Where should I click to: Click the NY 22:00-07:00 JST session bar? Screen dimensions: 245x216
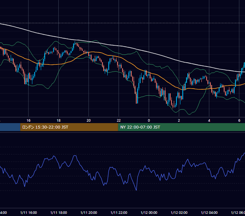point(181,127)
